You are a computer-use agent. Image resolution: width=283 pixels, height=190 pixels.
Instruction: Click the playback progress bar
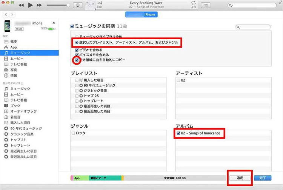[146, 9]
